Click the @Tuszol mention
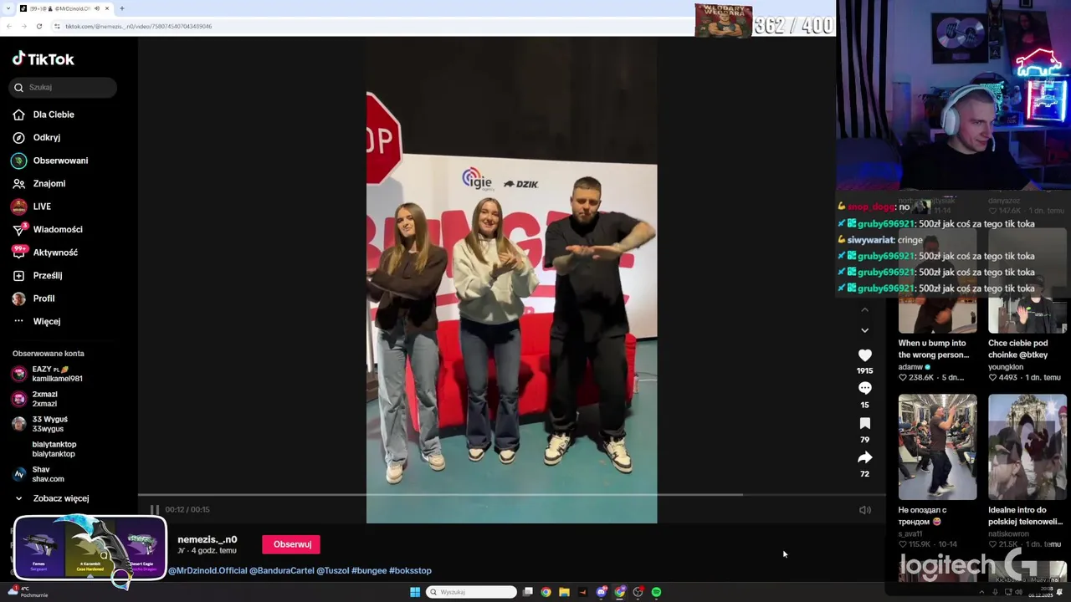Viewport: 1071px width, 602px height. (332, 570)
